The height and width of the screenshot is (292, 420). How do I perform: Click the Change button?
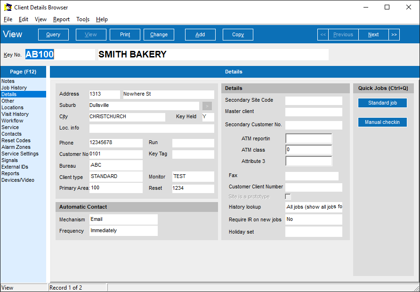pyautogui.click(x=159, y=34)
